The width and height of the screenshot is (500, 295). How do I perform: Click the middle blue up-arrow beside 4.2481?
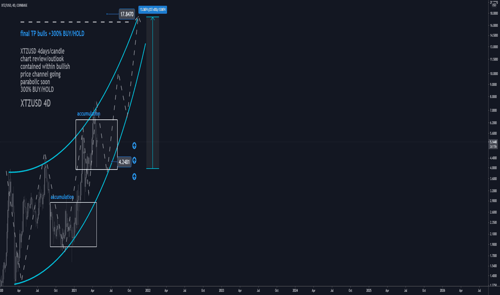134,160
